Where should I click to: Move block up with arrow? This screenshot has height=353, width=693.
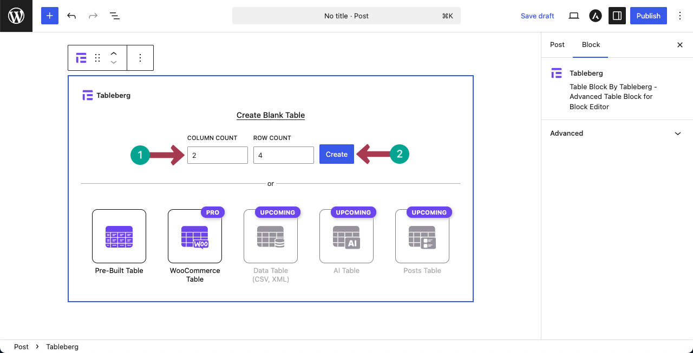pos(114,54)
